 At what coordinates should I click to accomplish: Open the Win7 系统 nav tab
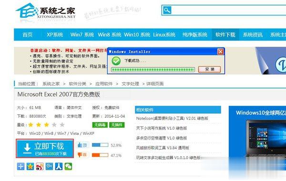(x=82, y=35)
